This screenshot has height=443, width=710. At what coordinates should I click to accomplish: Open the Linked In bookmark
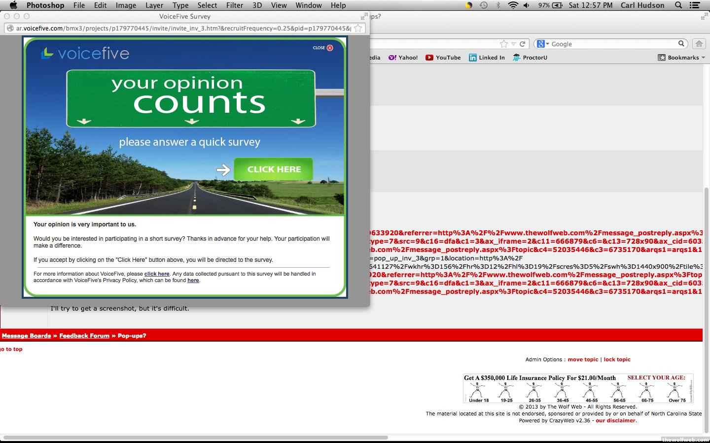pos(487,58)
